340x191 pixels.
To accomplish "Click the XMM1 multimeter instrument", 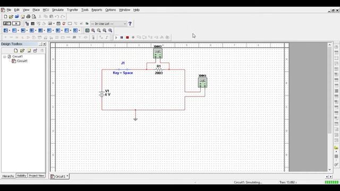I will [x=202, y=83].
